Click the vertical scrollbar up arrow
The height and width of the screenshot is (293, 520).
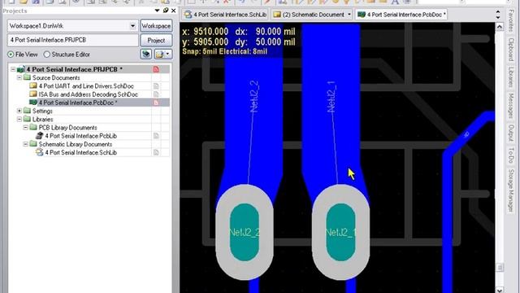[x=500, y=27]
